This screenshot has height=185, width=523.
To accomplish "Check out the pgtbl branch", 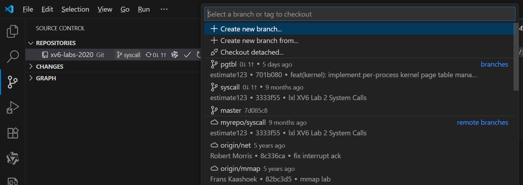I will pyautogui.click(x=228, y=64).
